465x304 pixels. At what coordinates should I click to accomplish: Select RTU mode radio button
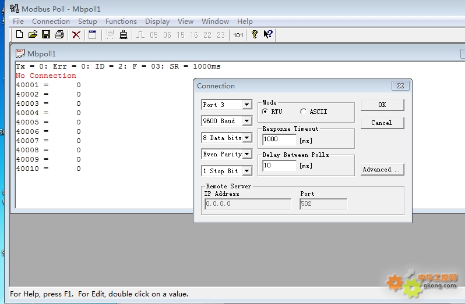pos(265,112)
